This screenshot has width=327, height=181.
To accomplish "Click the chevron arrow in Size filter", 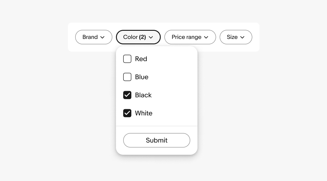I will (242, 37).
